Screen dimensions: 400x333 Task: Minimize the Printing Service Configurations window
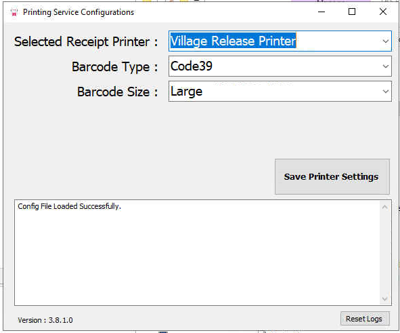321,12
